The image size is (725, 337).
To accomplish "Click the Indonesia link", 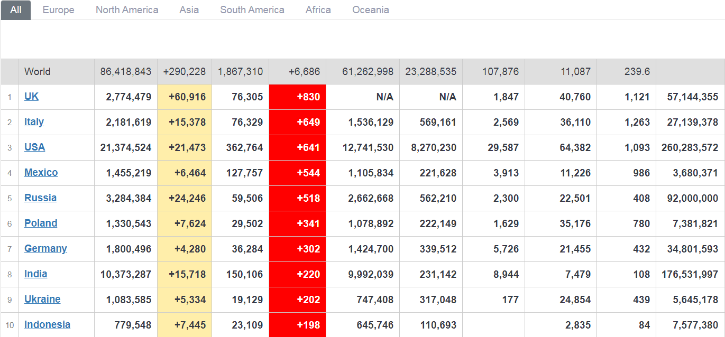I will [x=47, y=325].
